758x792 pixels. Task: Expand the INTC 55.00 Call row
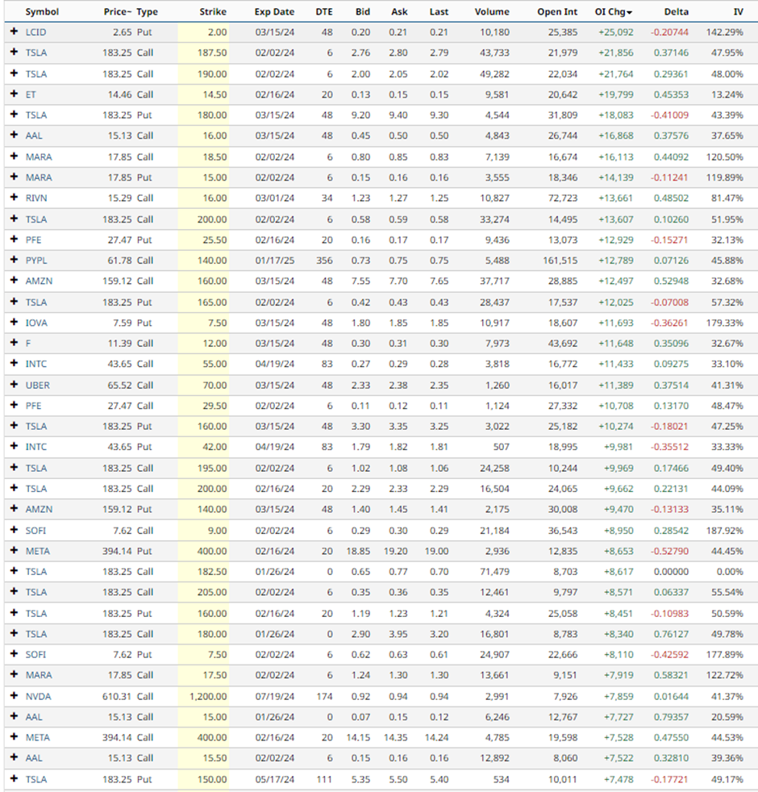14,363
